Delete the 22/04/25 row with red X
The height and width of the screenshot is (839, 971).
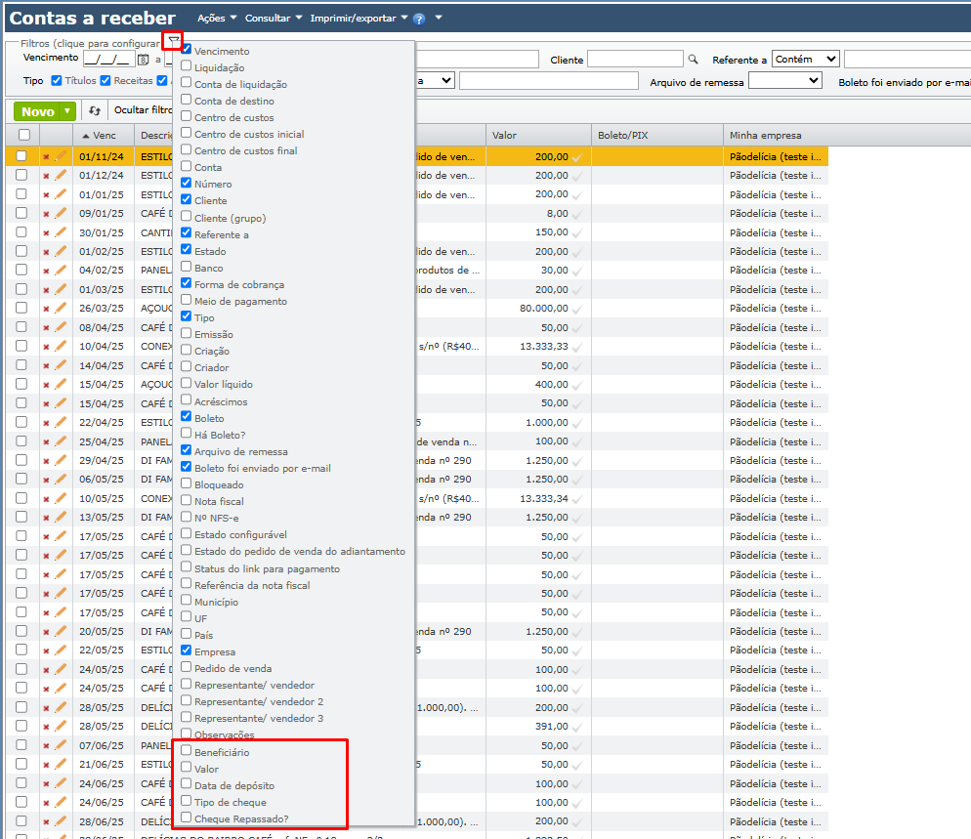tap(46, 423)
